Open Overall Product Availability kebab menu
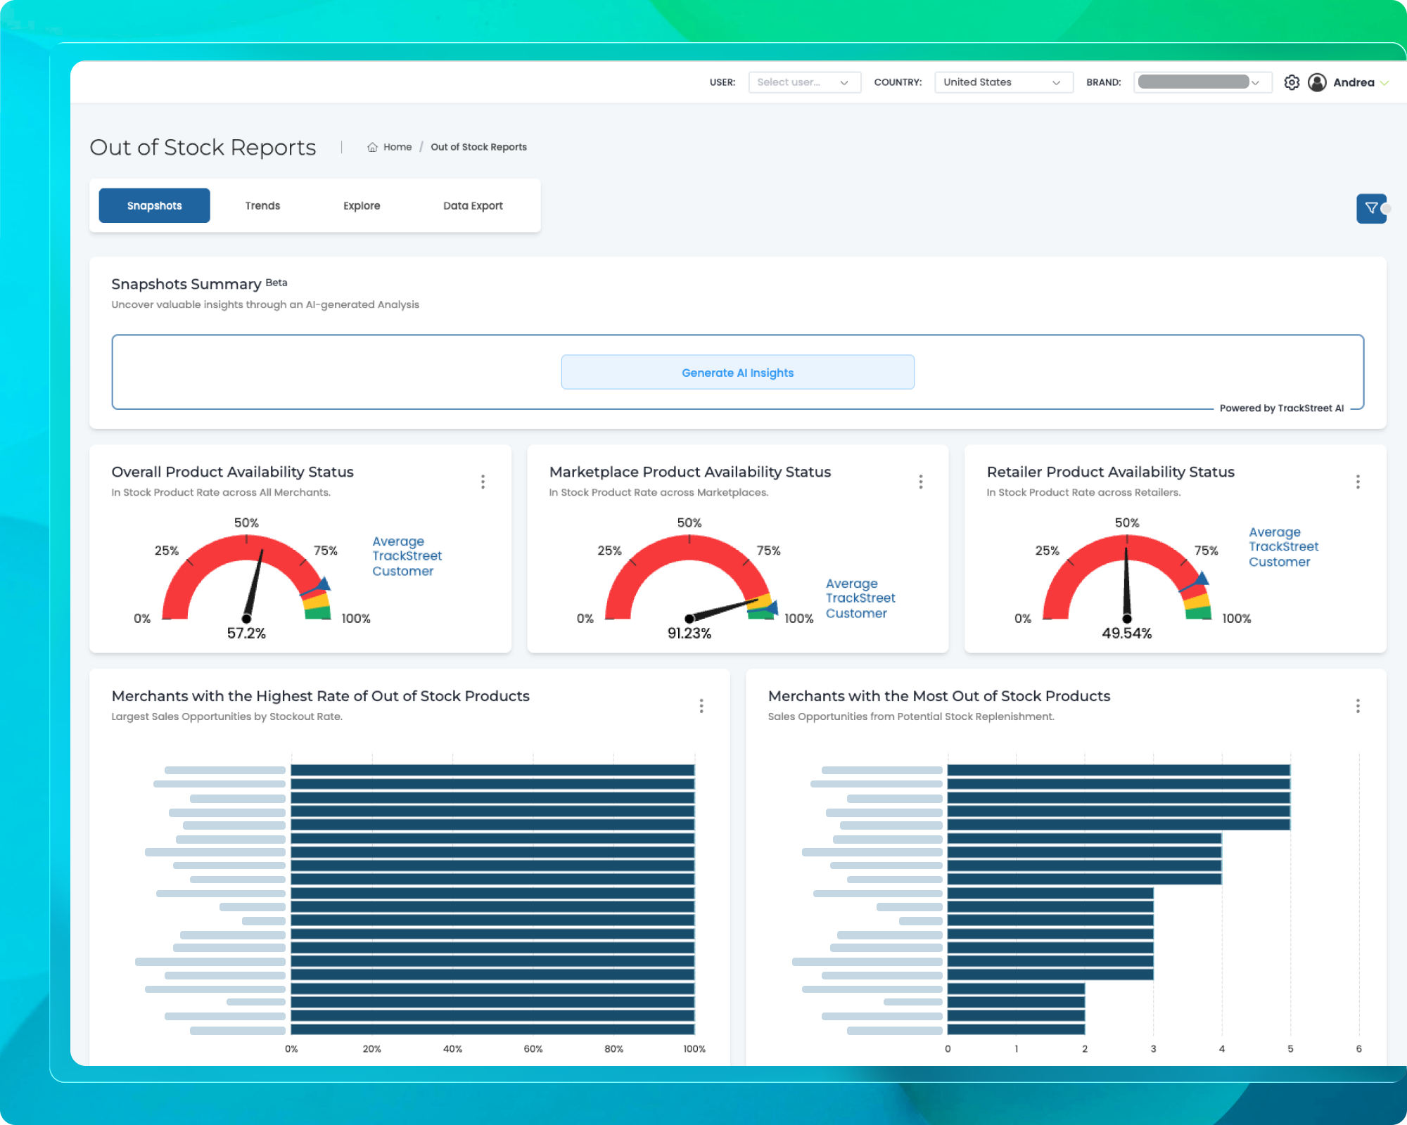1407x1125 pixels. (483, 482)
